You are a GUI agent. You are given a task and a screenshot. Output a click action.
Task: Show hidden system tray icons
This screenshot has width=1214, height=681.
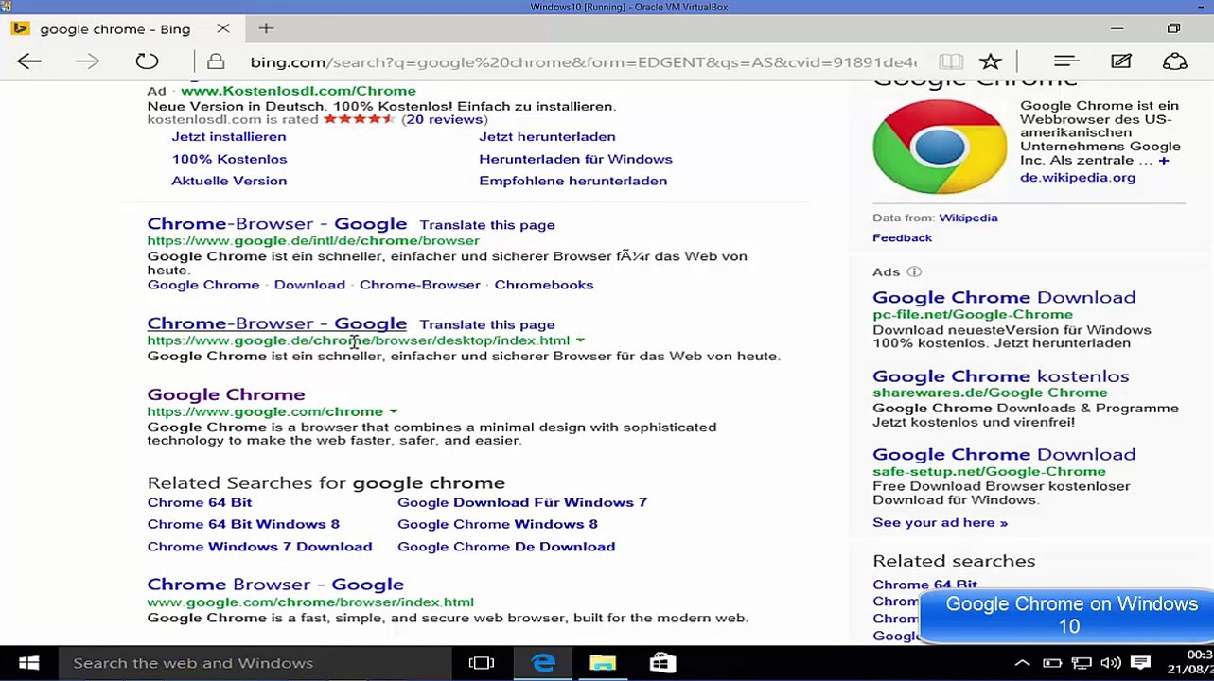(x=1022, y=663)
